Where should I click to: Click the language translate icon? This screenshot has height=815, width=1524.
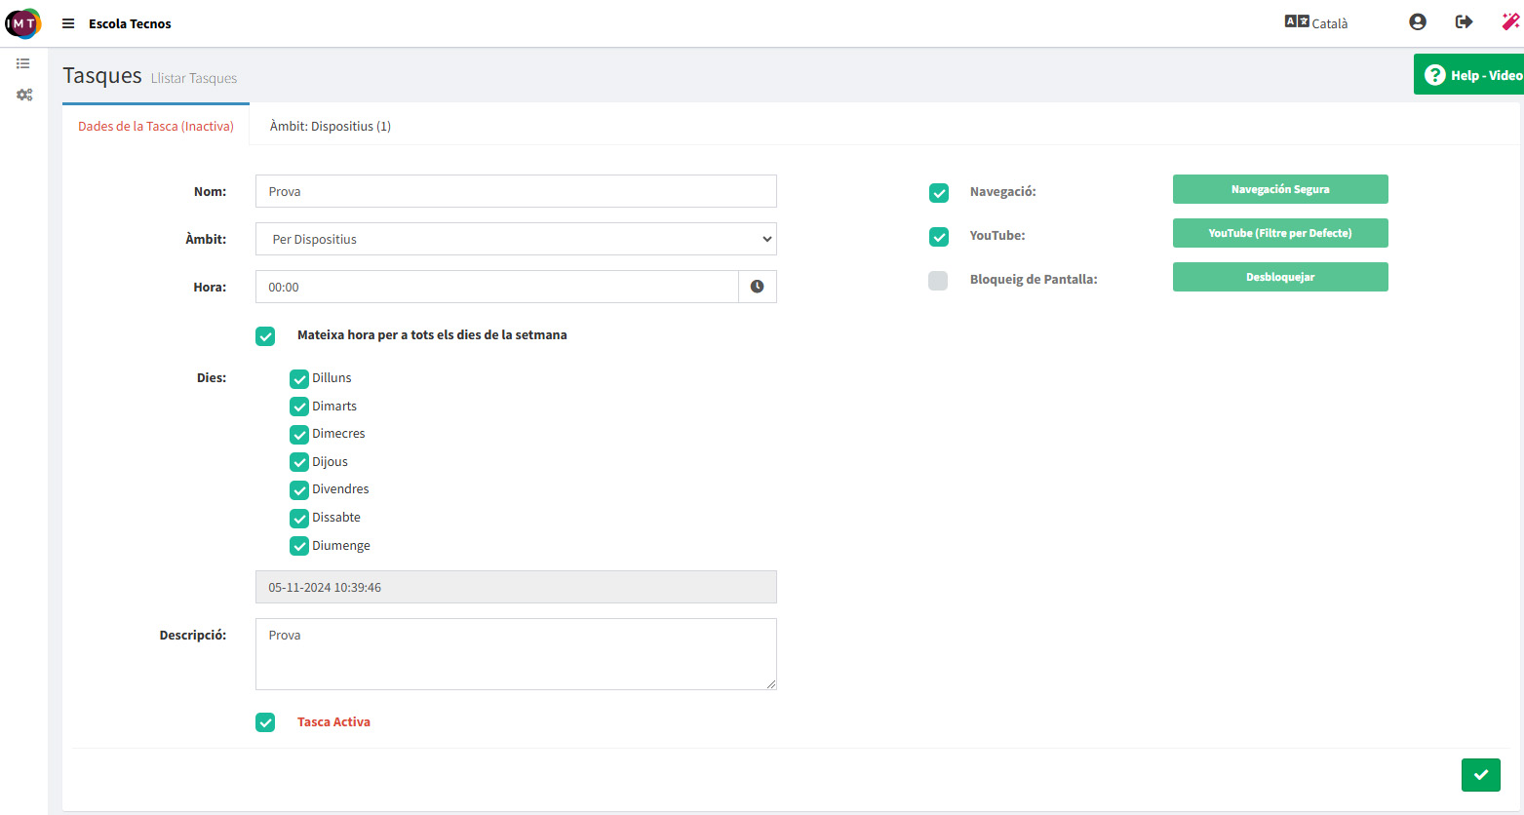click(1297, 21)
